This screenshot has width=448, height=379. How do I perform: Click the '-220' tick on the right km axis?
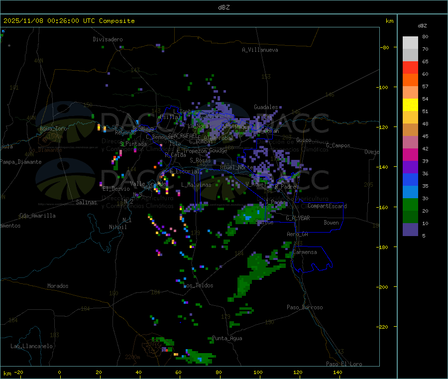(383, 327)
